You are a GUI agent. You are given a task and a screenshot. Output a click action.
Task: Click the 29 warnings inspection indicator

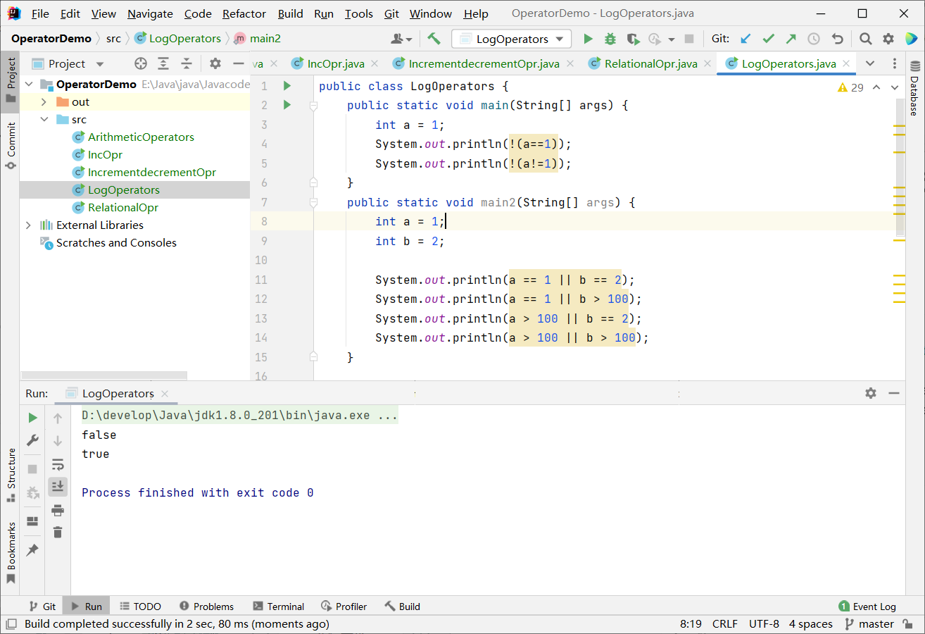click(851, 87)
